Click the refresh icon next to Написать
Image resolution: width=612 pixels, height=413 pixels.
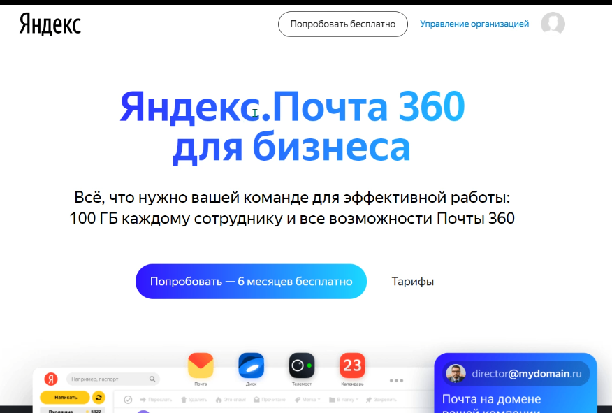click(99, 398)
